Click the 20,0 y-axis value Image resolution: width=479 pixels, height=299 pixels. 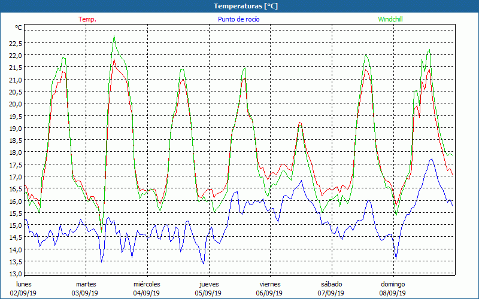coord(16,104)
